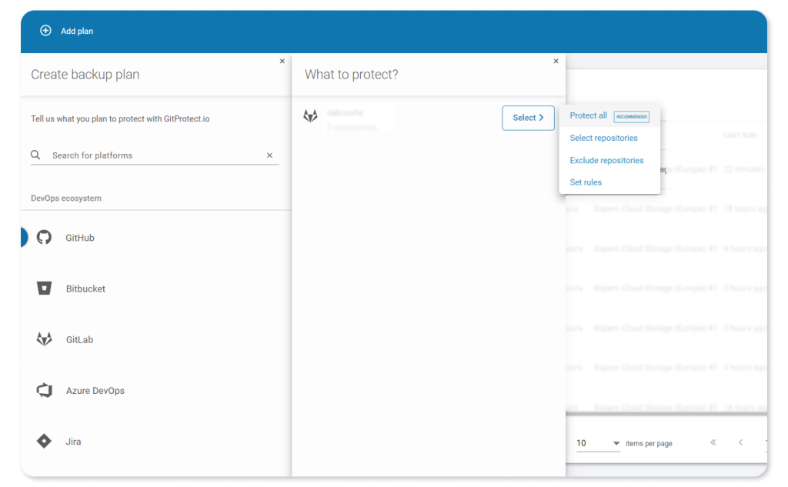Choose Select repositories from the menu
This screenshot has height=487, width=788.
604,138
